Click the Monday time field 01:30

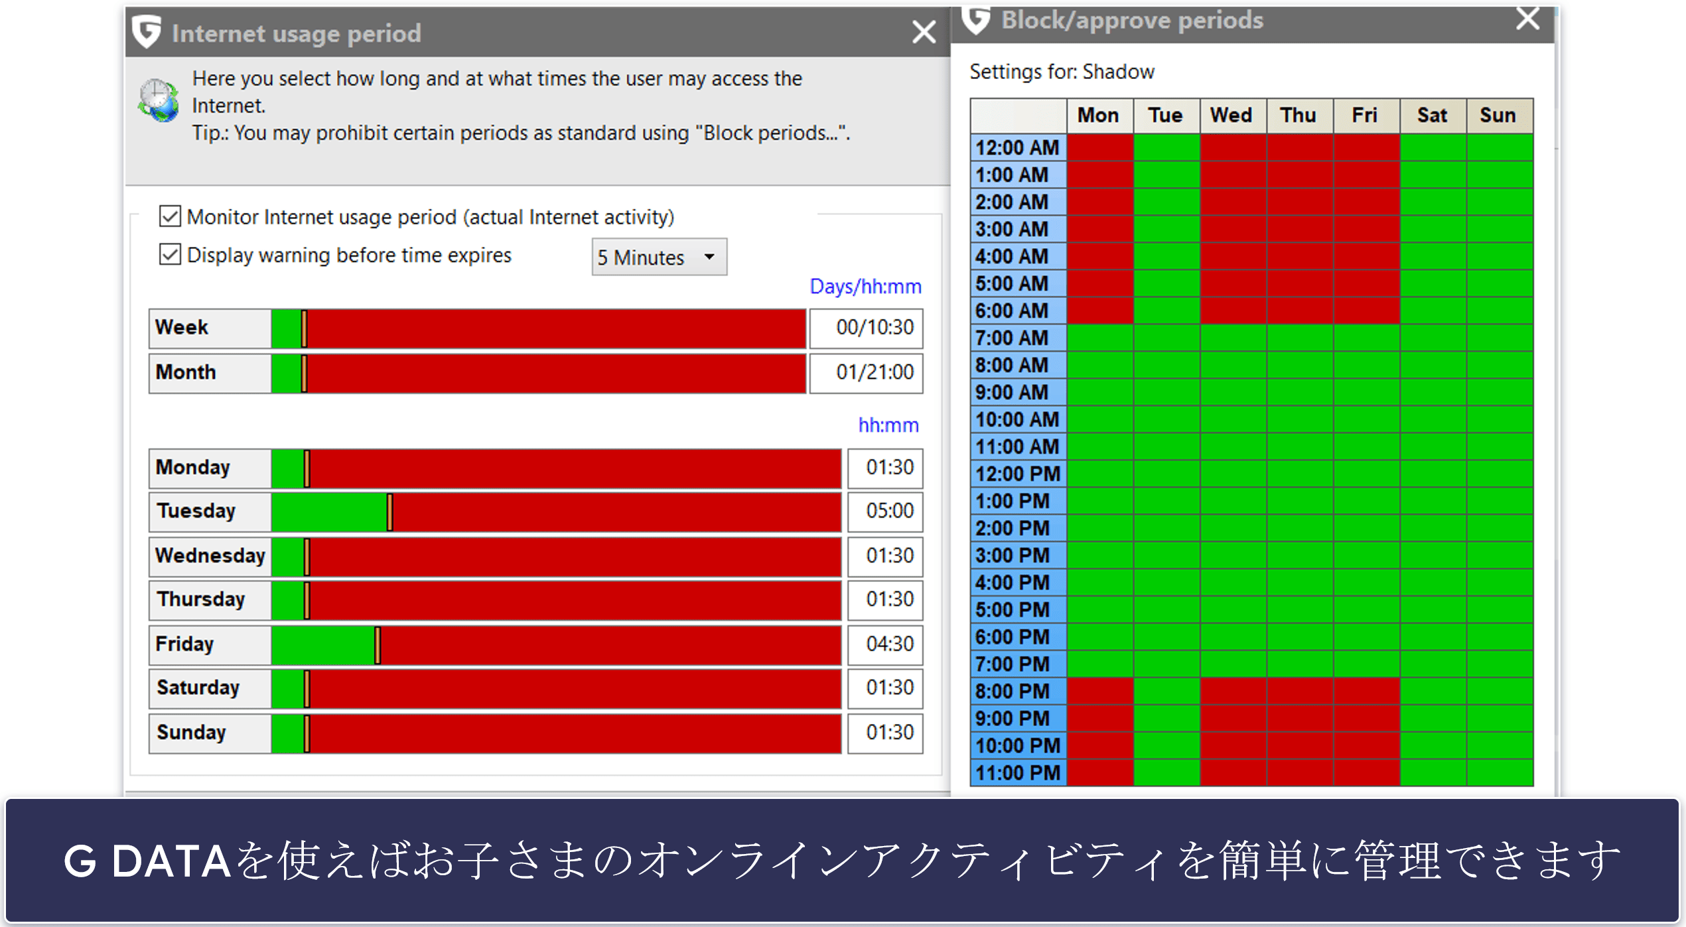click(x=885, y=468)
